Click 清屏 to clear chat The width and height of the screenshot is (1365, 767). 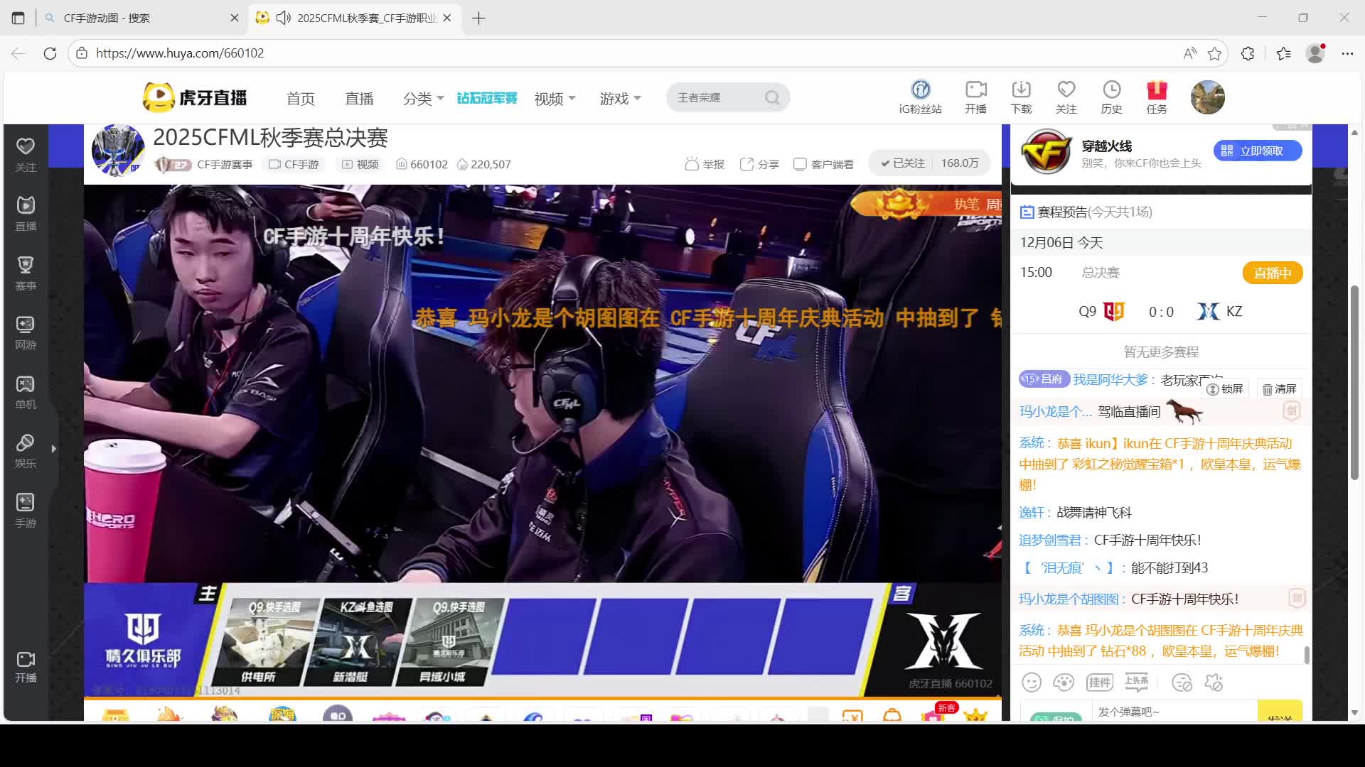(1279, 389)
